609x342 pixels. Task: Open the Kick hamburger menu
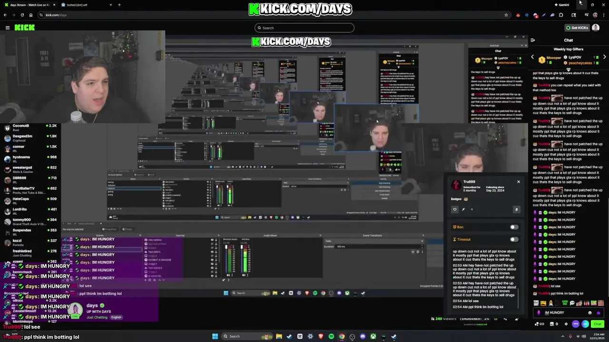[8, 28]
